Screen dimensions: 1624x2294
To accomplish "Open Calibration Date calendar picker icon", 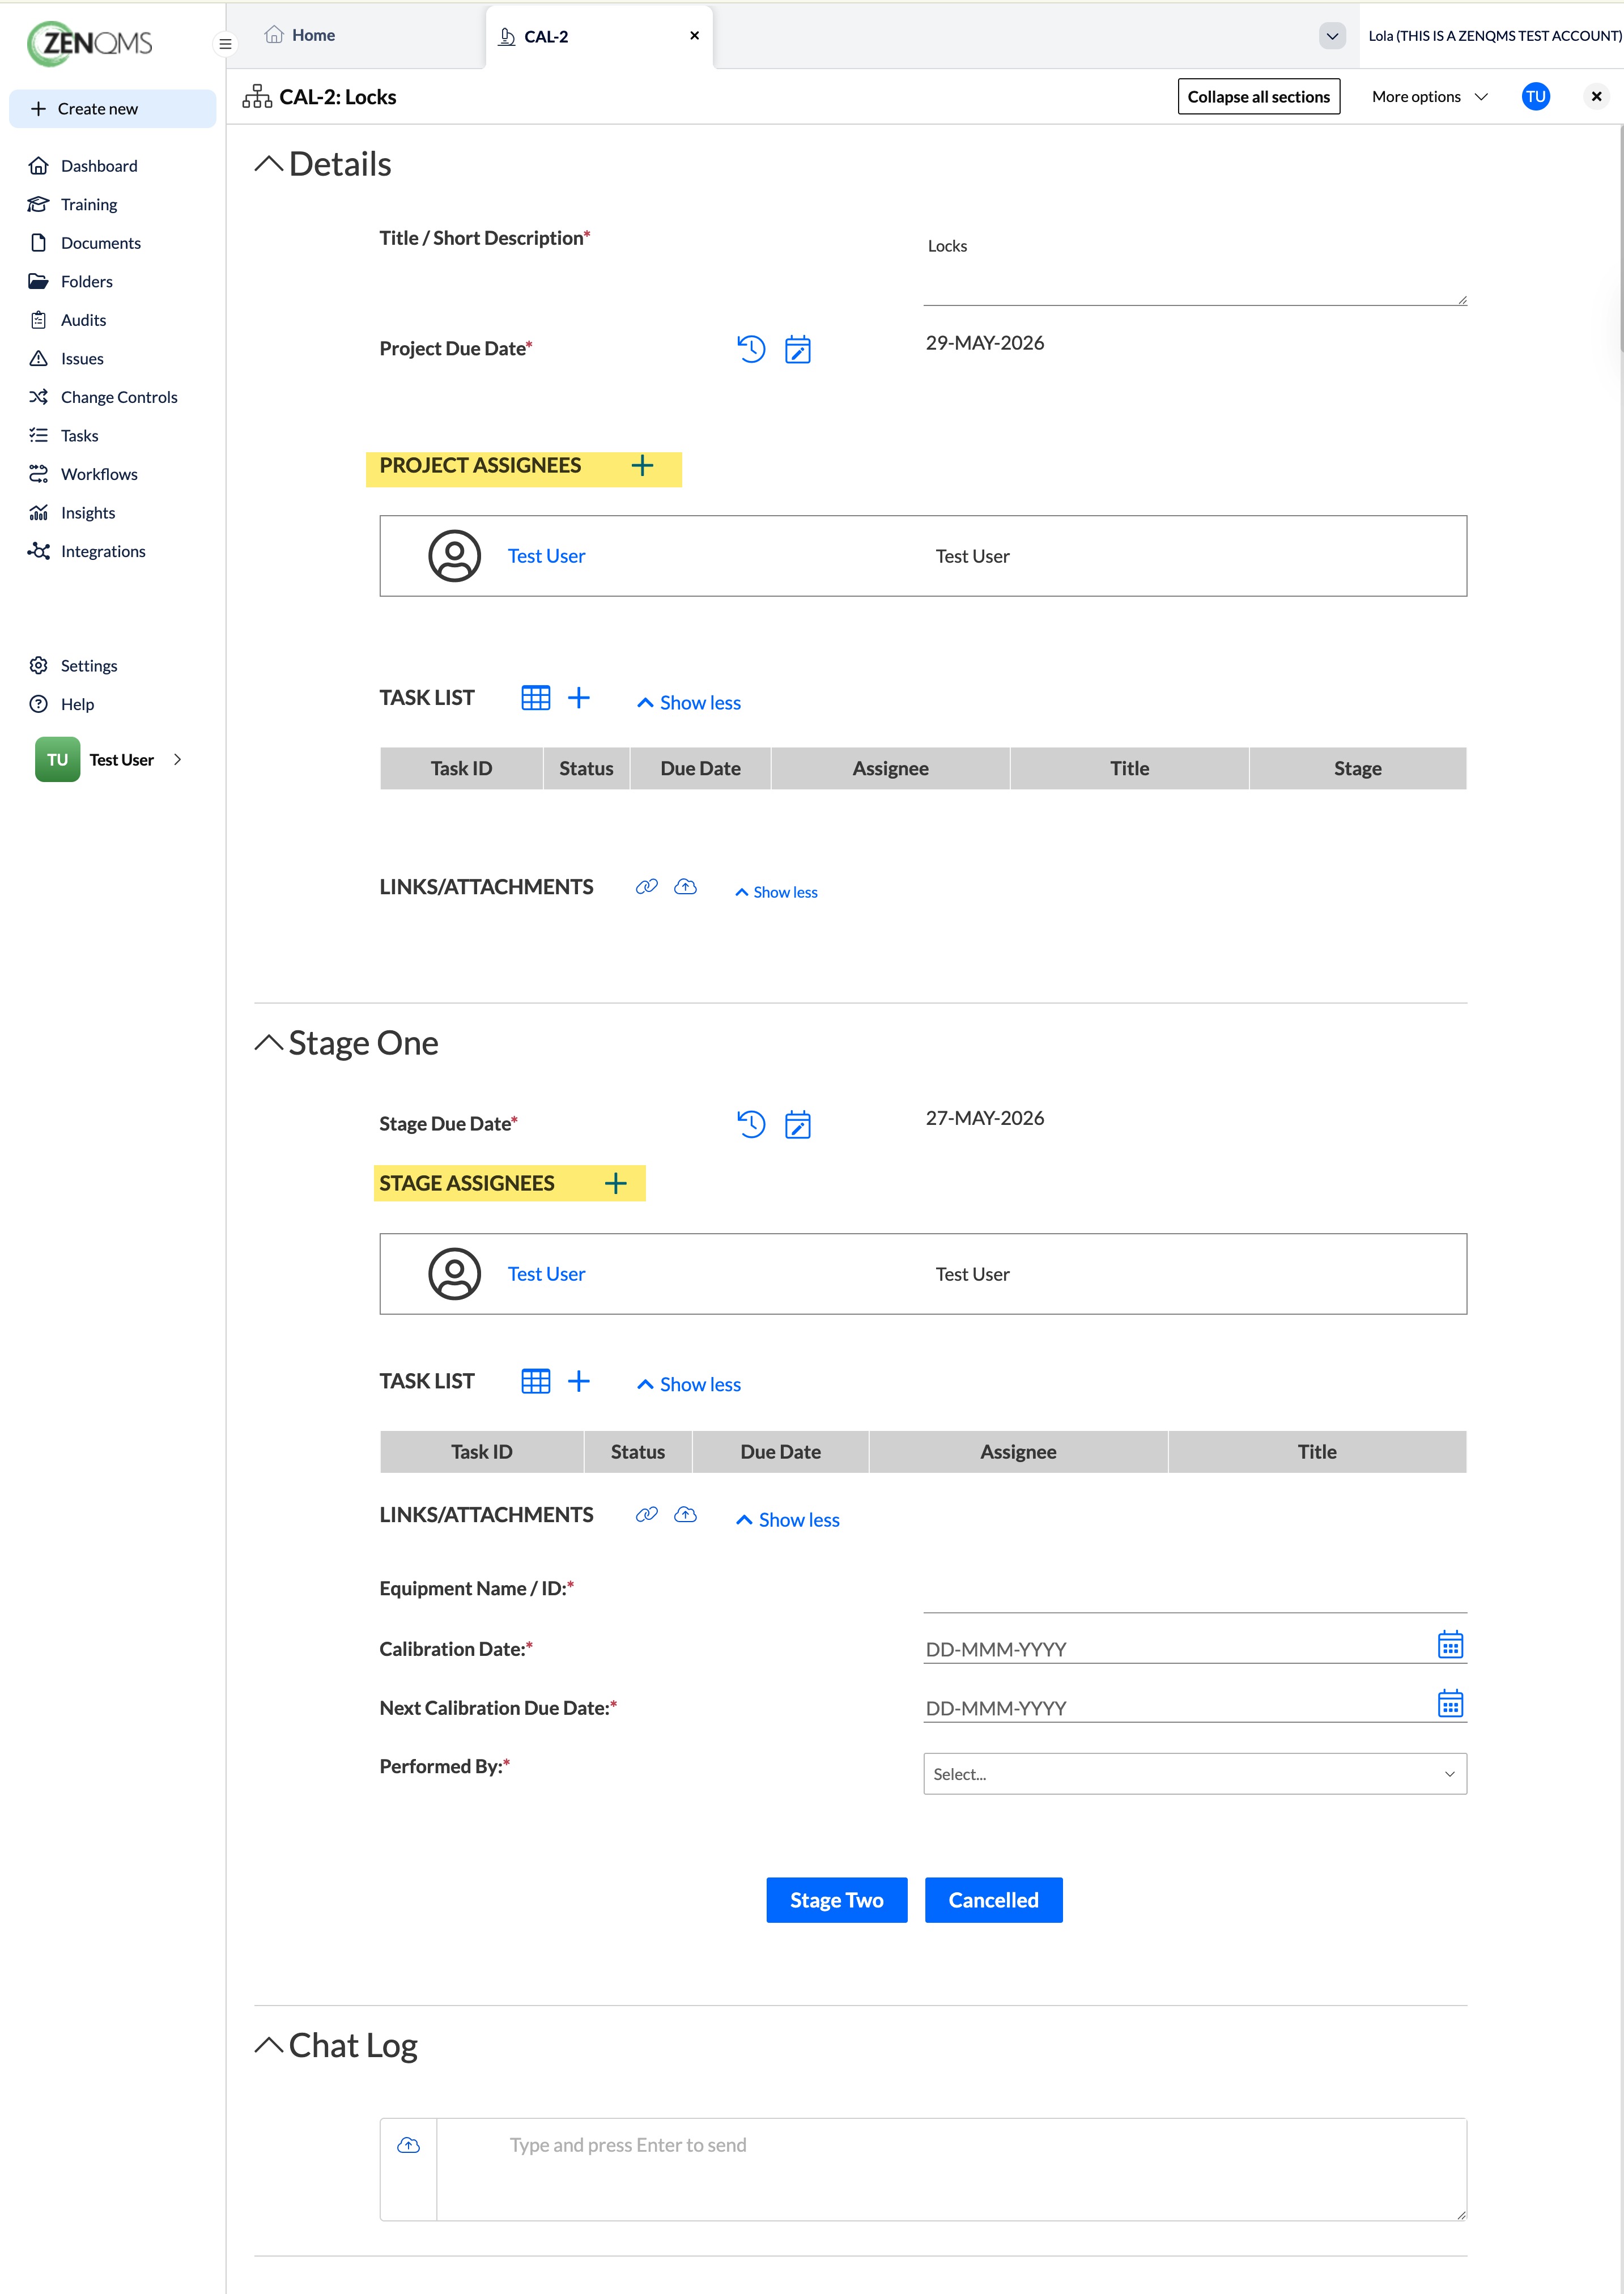I will (x=1450, y=1645).
